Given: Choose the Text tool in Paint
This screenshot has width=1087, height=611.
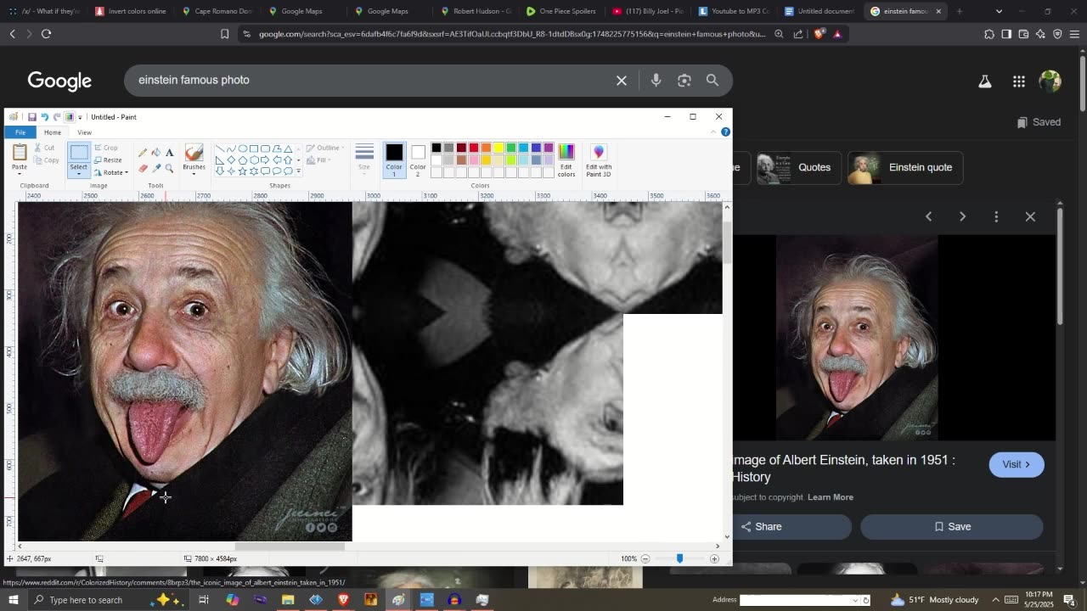Looking at the screenshot, I should click(x=170, y=153).
